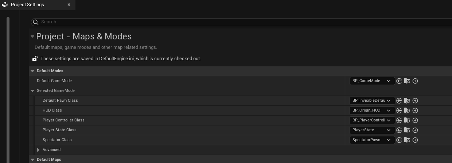This screenshot has width=452, height=163.
Task: Use selected asset for Player Controller Class
Action: (399, 120)
